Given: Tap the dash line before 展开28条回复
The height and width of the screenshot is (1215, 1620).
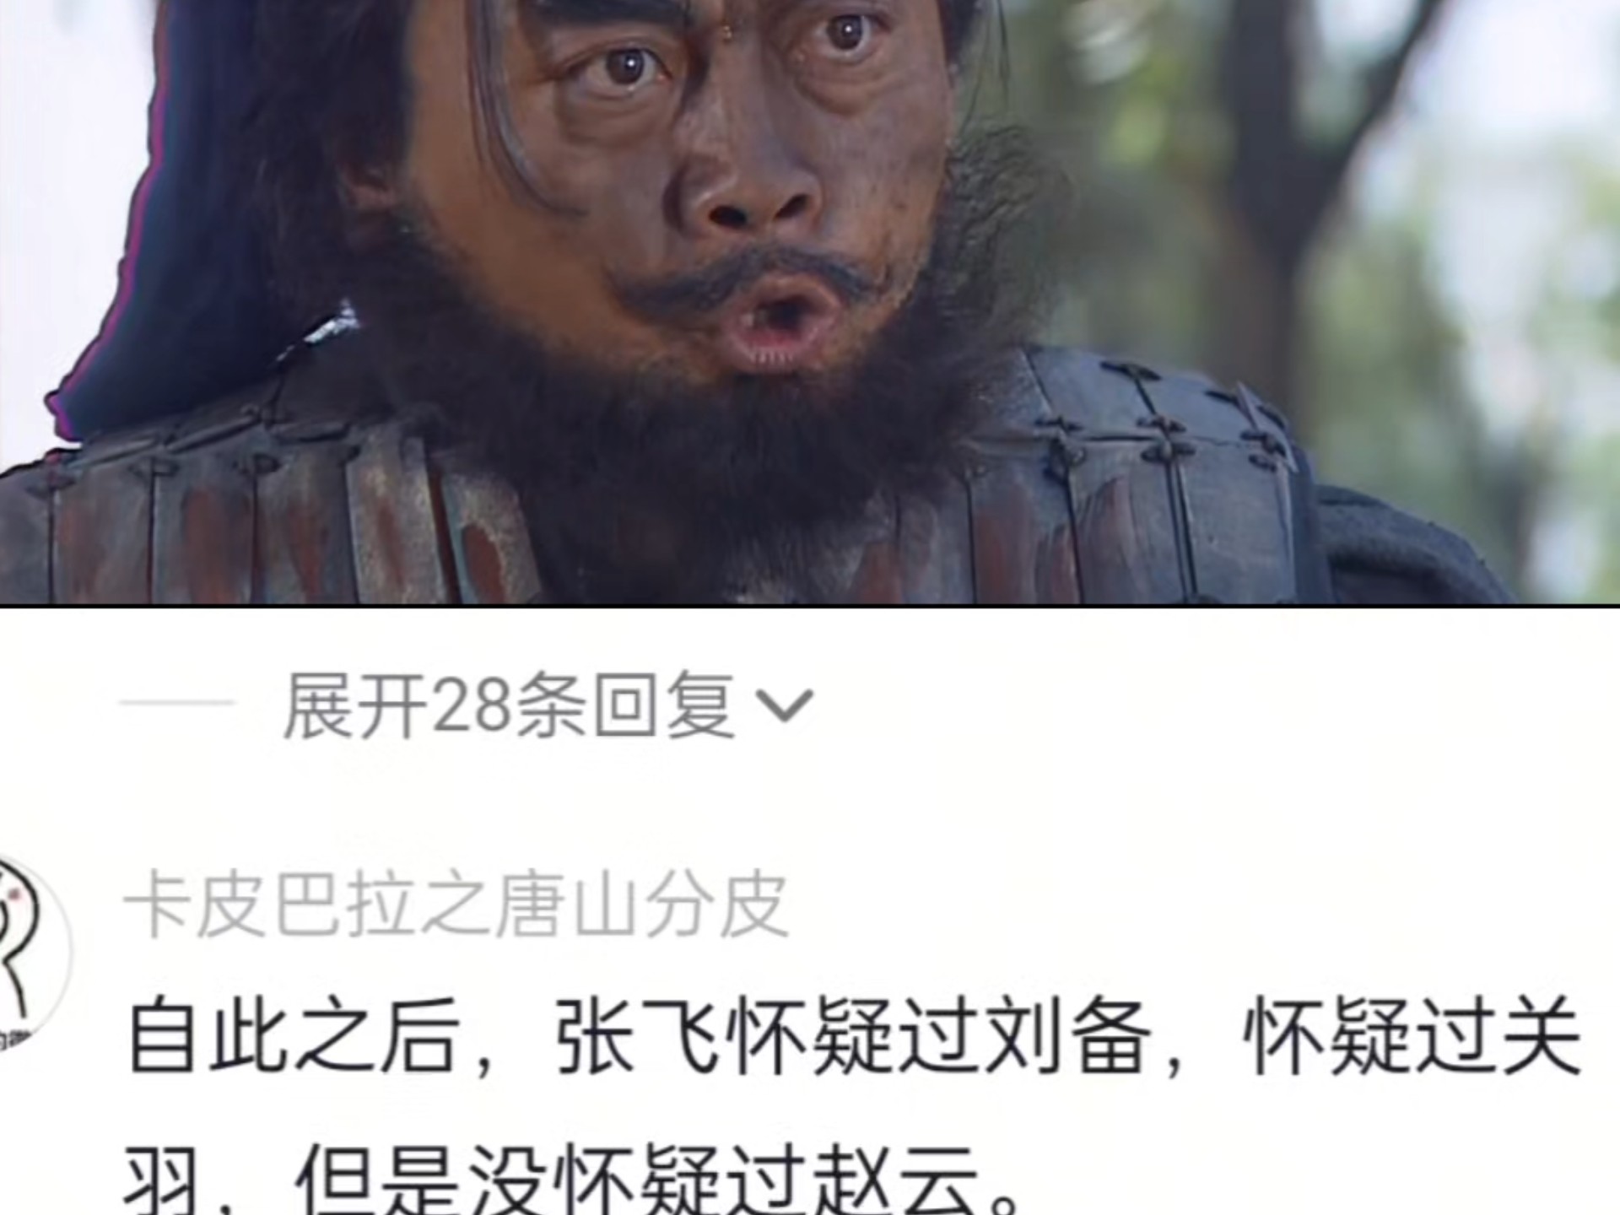Looking at the screenshot, I should pyautogui.click(x=178, y=702).
